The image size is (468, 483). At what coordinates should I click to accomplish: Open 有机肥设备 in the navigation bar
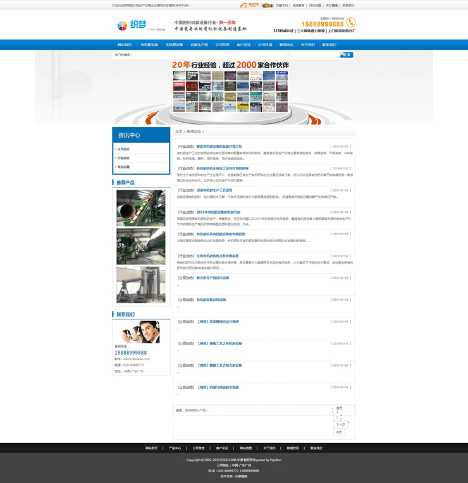(149, 45)
